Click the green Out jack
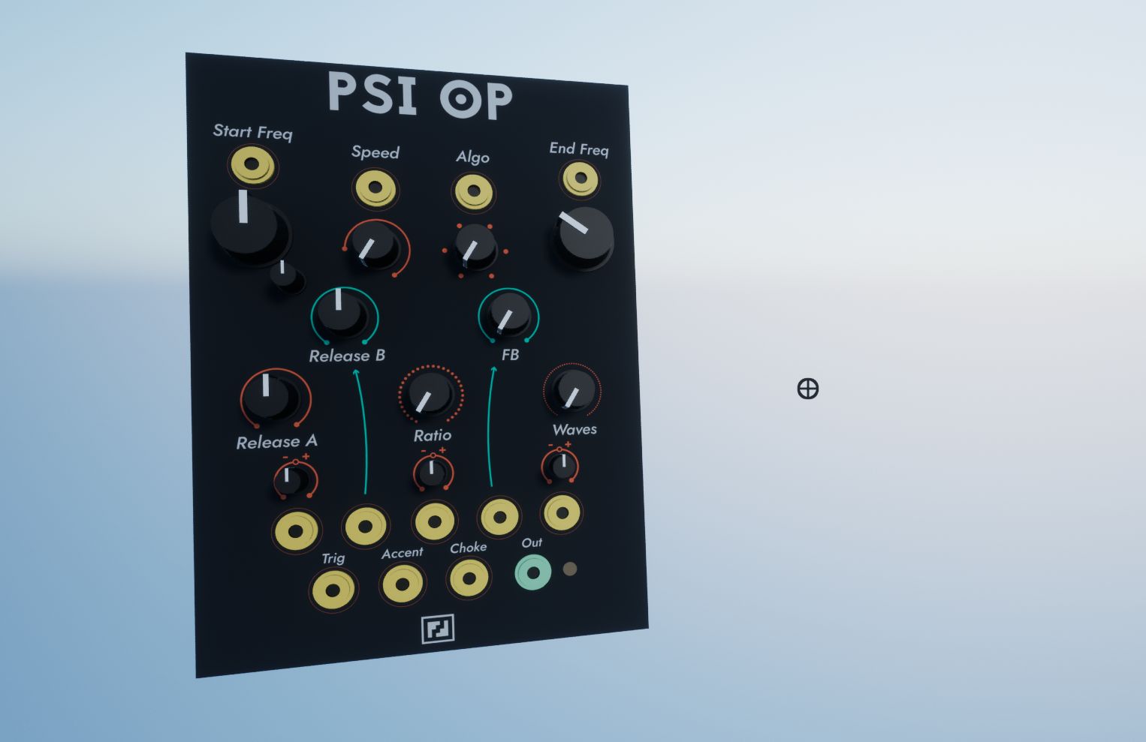 coord(533,573)
